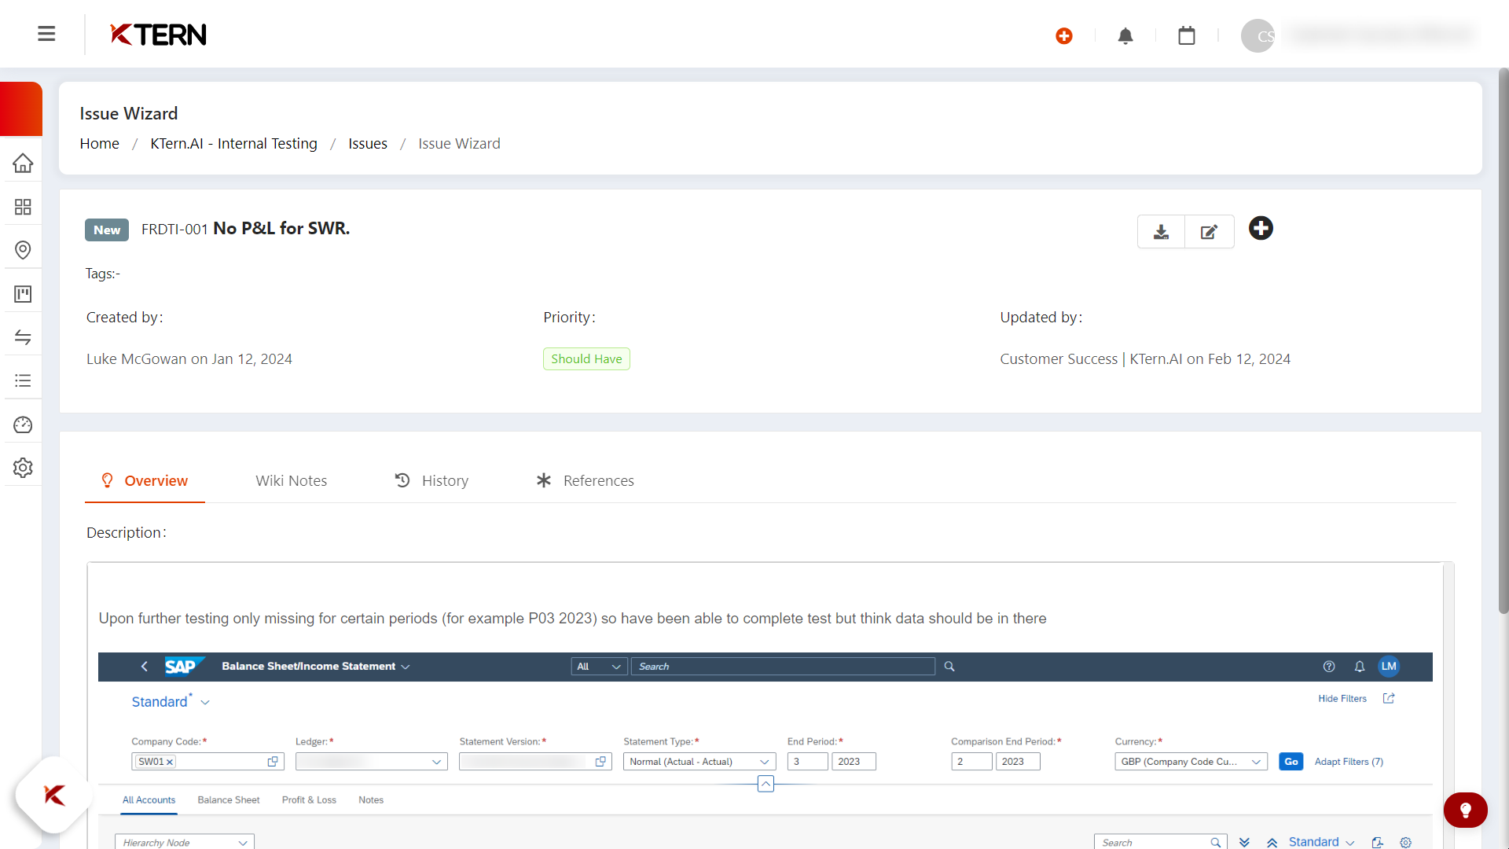Image resolution: width=1509 pixels, height=849 pixels.
Task: Open the History tab
Action: coord(431,480)
